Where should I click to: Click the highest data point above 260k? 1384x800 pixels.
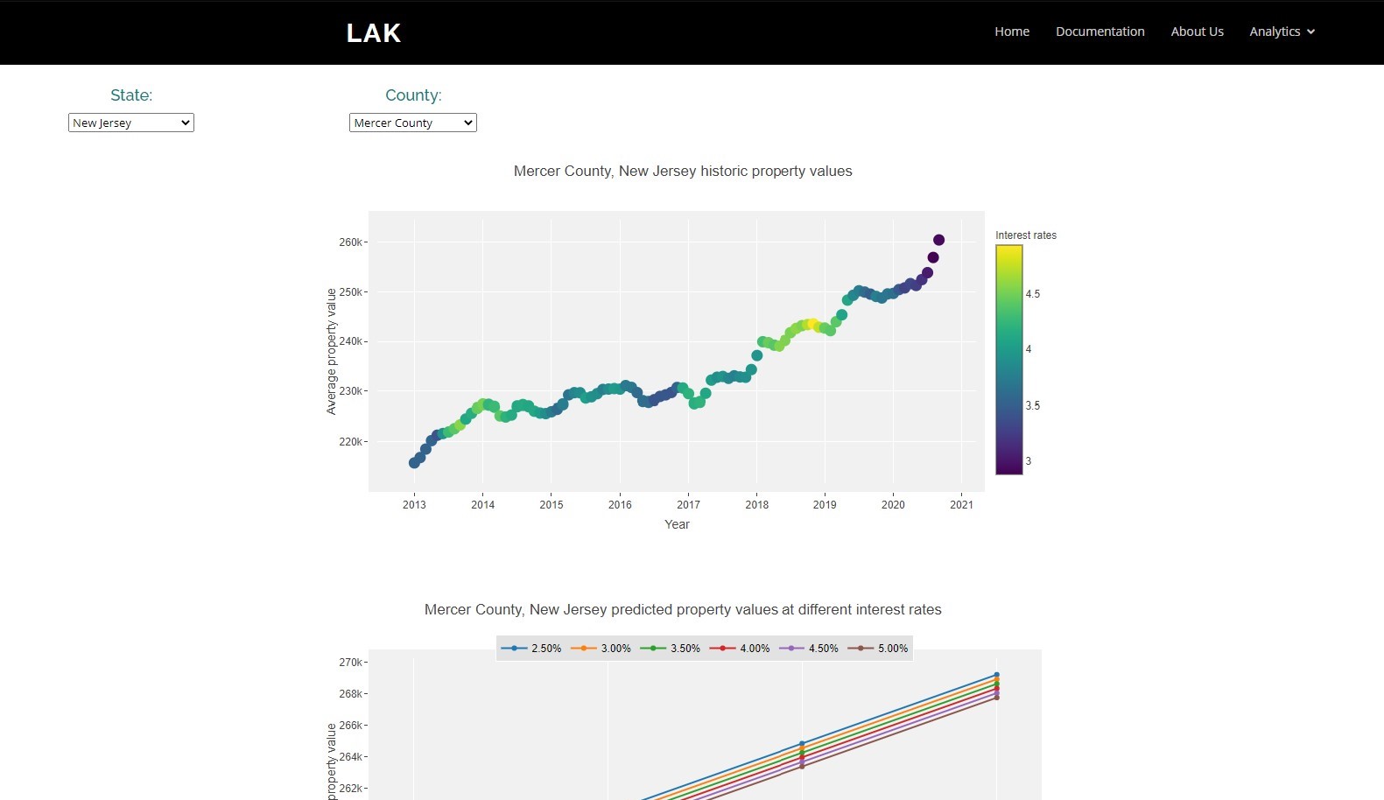click(938, 240)
